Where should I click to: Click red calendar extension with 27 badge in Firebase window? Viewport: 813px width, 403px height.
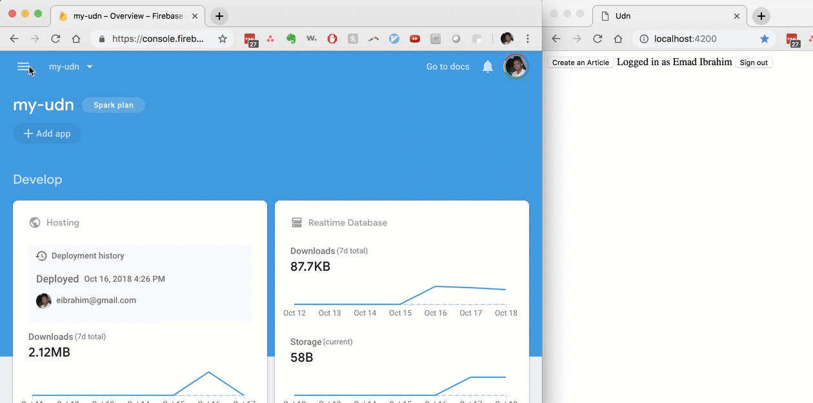point(251,39)
